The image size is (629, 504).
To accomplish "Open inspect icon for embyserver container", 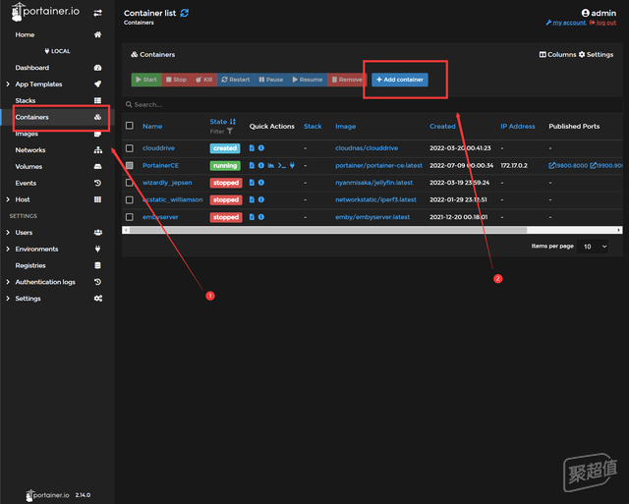I will click(261, 217).
